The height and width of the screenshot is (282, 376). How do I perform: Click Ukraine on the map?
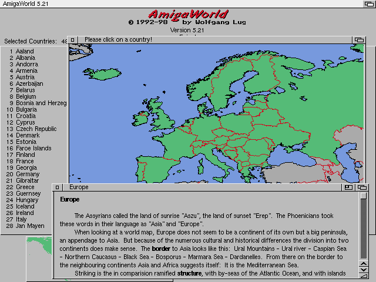(280, 135)
